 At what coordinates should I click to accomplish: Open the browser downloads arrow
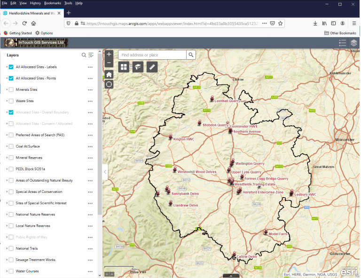coord(315,23)
